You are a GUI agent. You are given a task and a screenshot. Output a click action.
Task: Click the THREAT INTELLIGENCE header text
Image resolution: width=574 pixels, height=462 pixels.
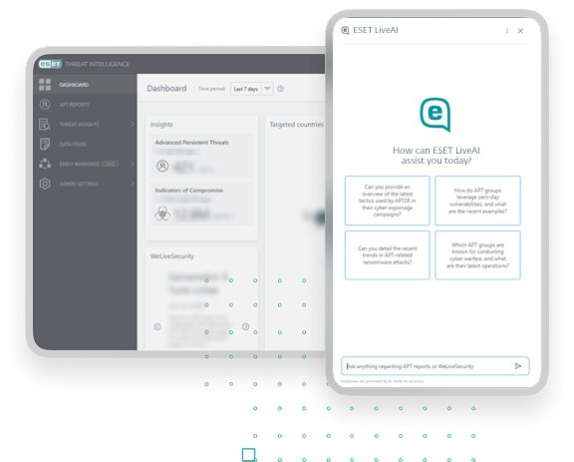click(x=98, y=64)
